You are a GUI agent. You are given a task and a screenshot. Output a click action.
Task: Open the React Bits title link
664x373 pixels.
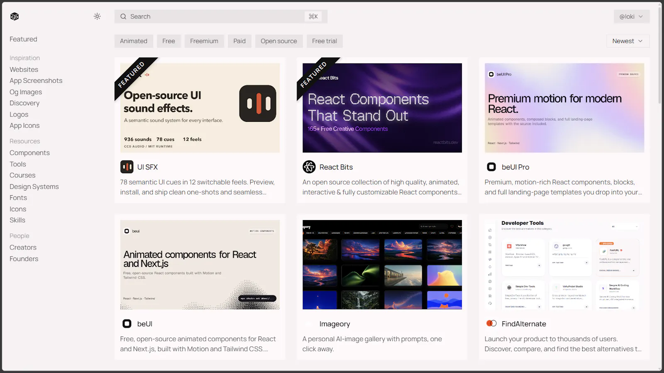coord(336,167)
